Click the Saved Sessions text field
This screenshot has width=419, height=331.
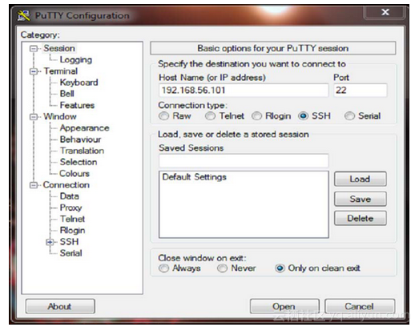click(x=244, y=160)
